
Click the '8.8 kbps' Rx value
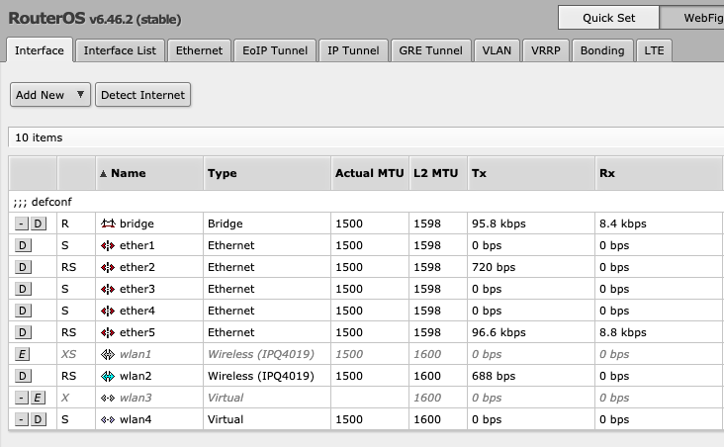[623, 332]
